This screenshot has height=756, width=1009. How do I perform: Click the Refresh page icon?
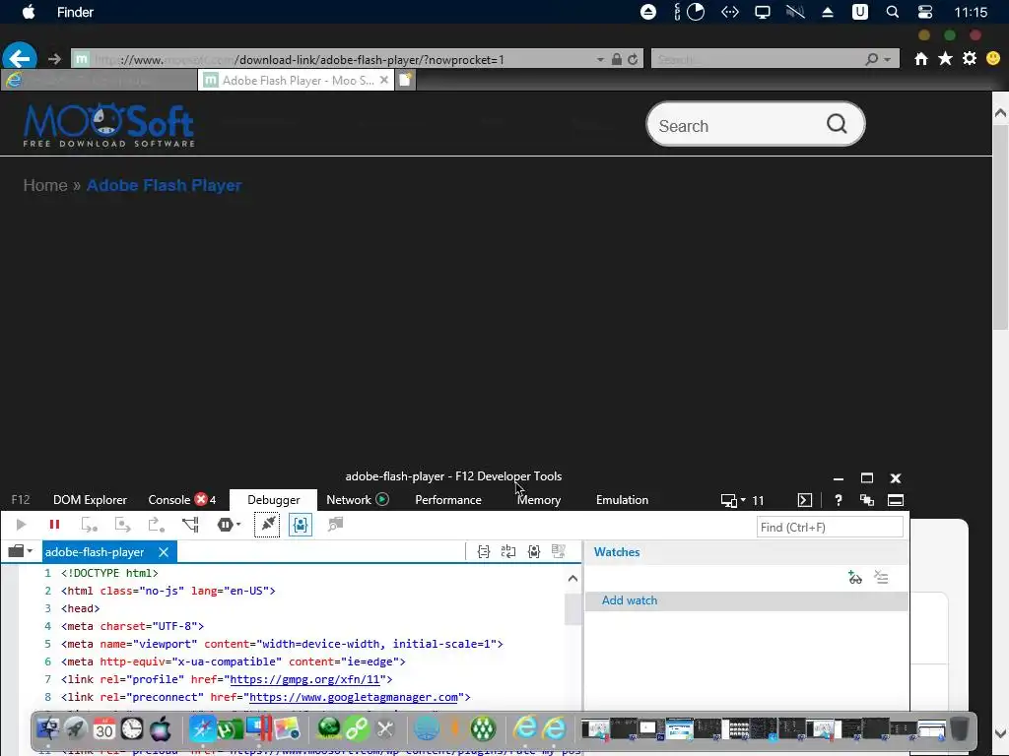click(x=634, y=59)
